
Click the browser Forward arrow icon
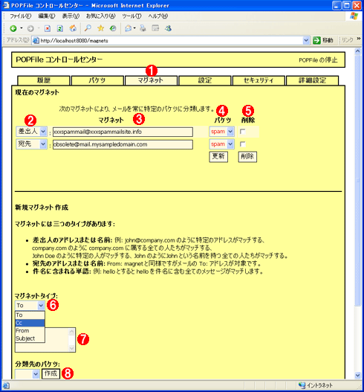tap(30, 28)
